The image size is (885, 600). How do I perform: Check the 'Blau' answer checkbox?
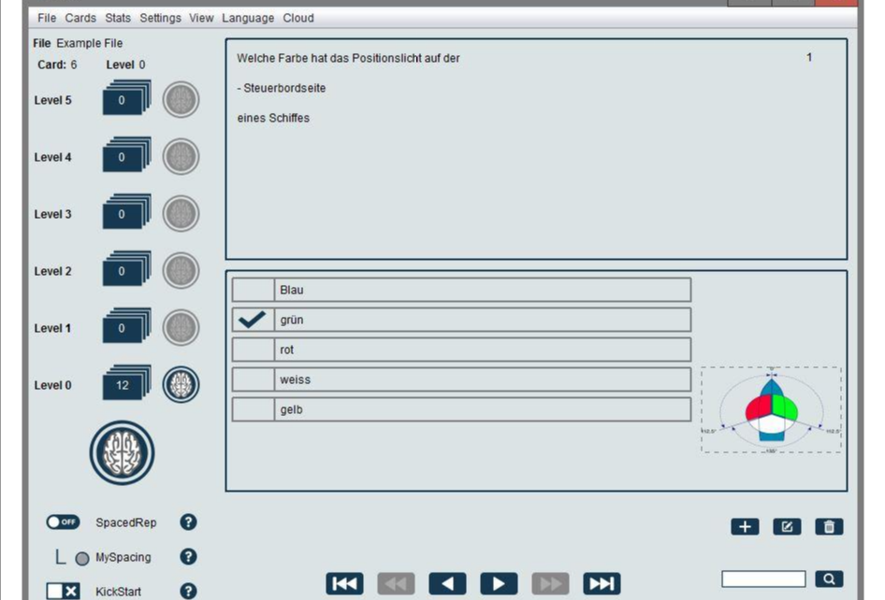click(252, 290)
